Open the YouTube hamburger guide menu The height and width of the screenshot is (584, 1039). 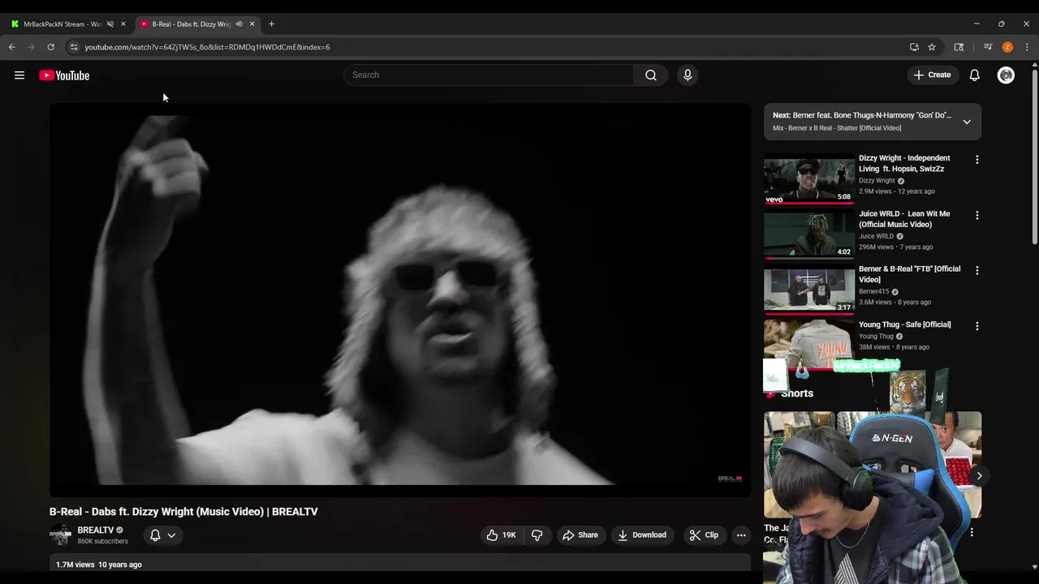click(19, 75)
